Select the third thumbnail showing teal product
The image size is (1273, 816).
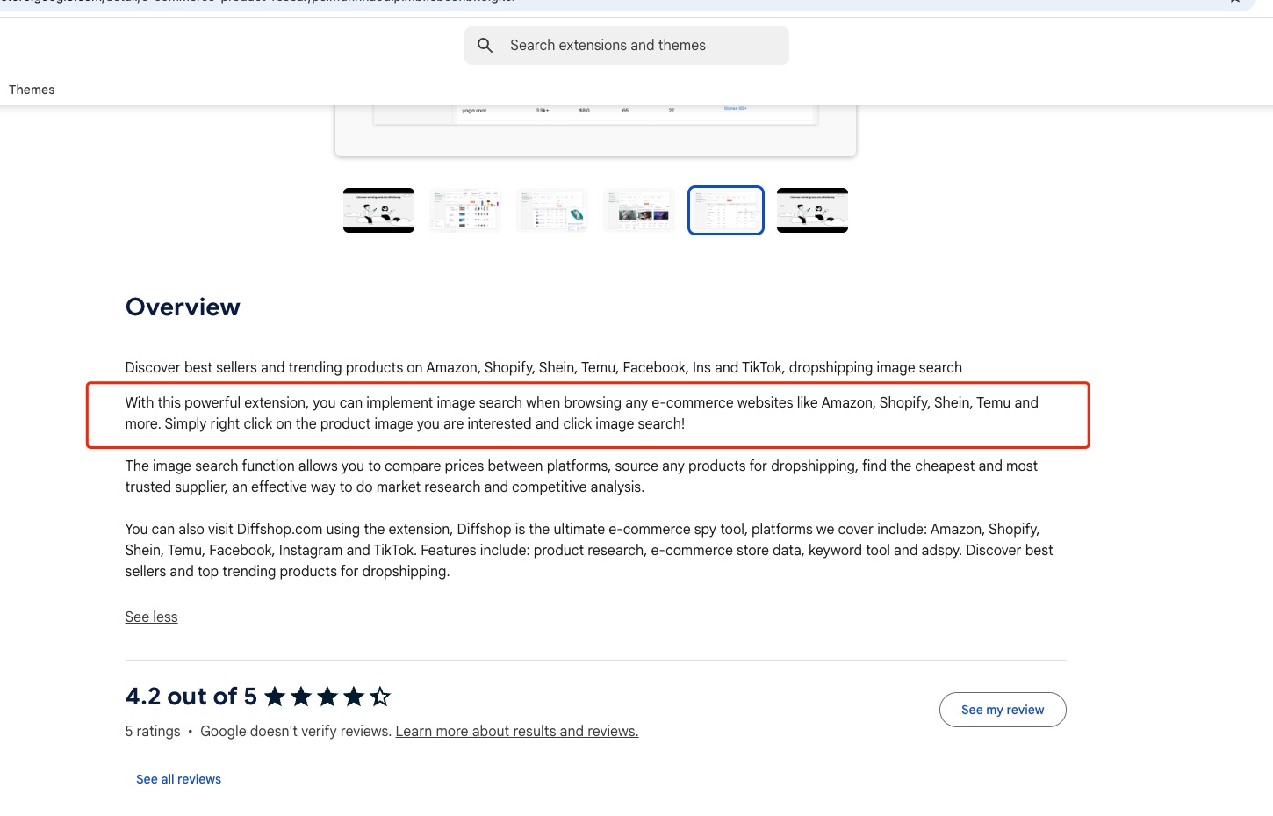tap(552, 210)
